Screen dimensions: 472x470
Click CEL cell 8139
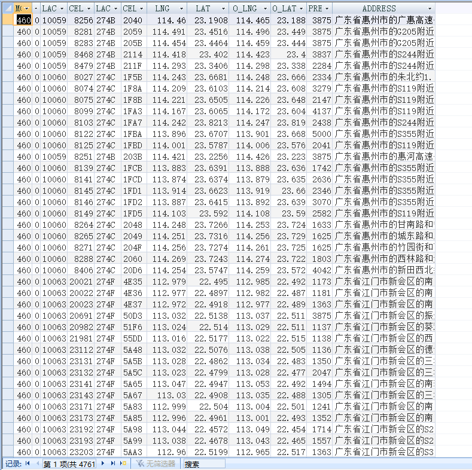pos(81,168)
